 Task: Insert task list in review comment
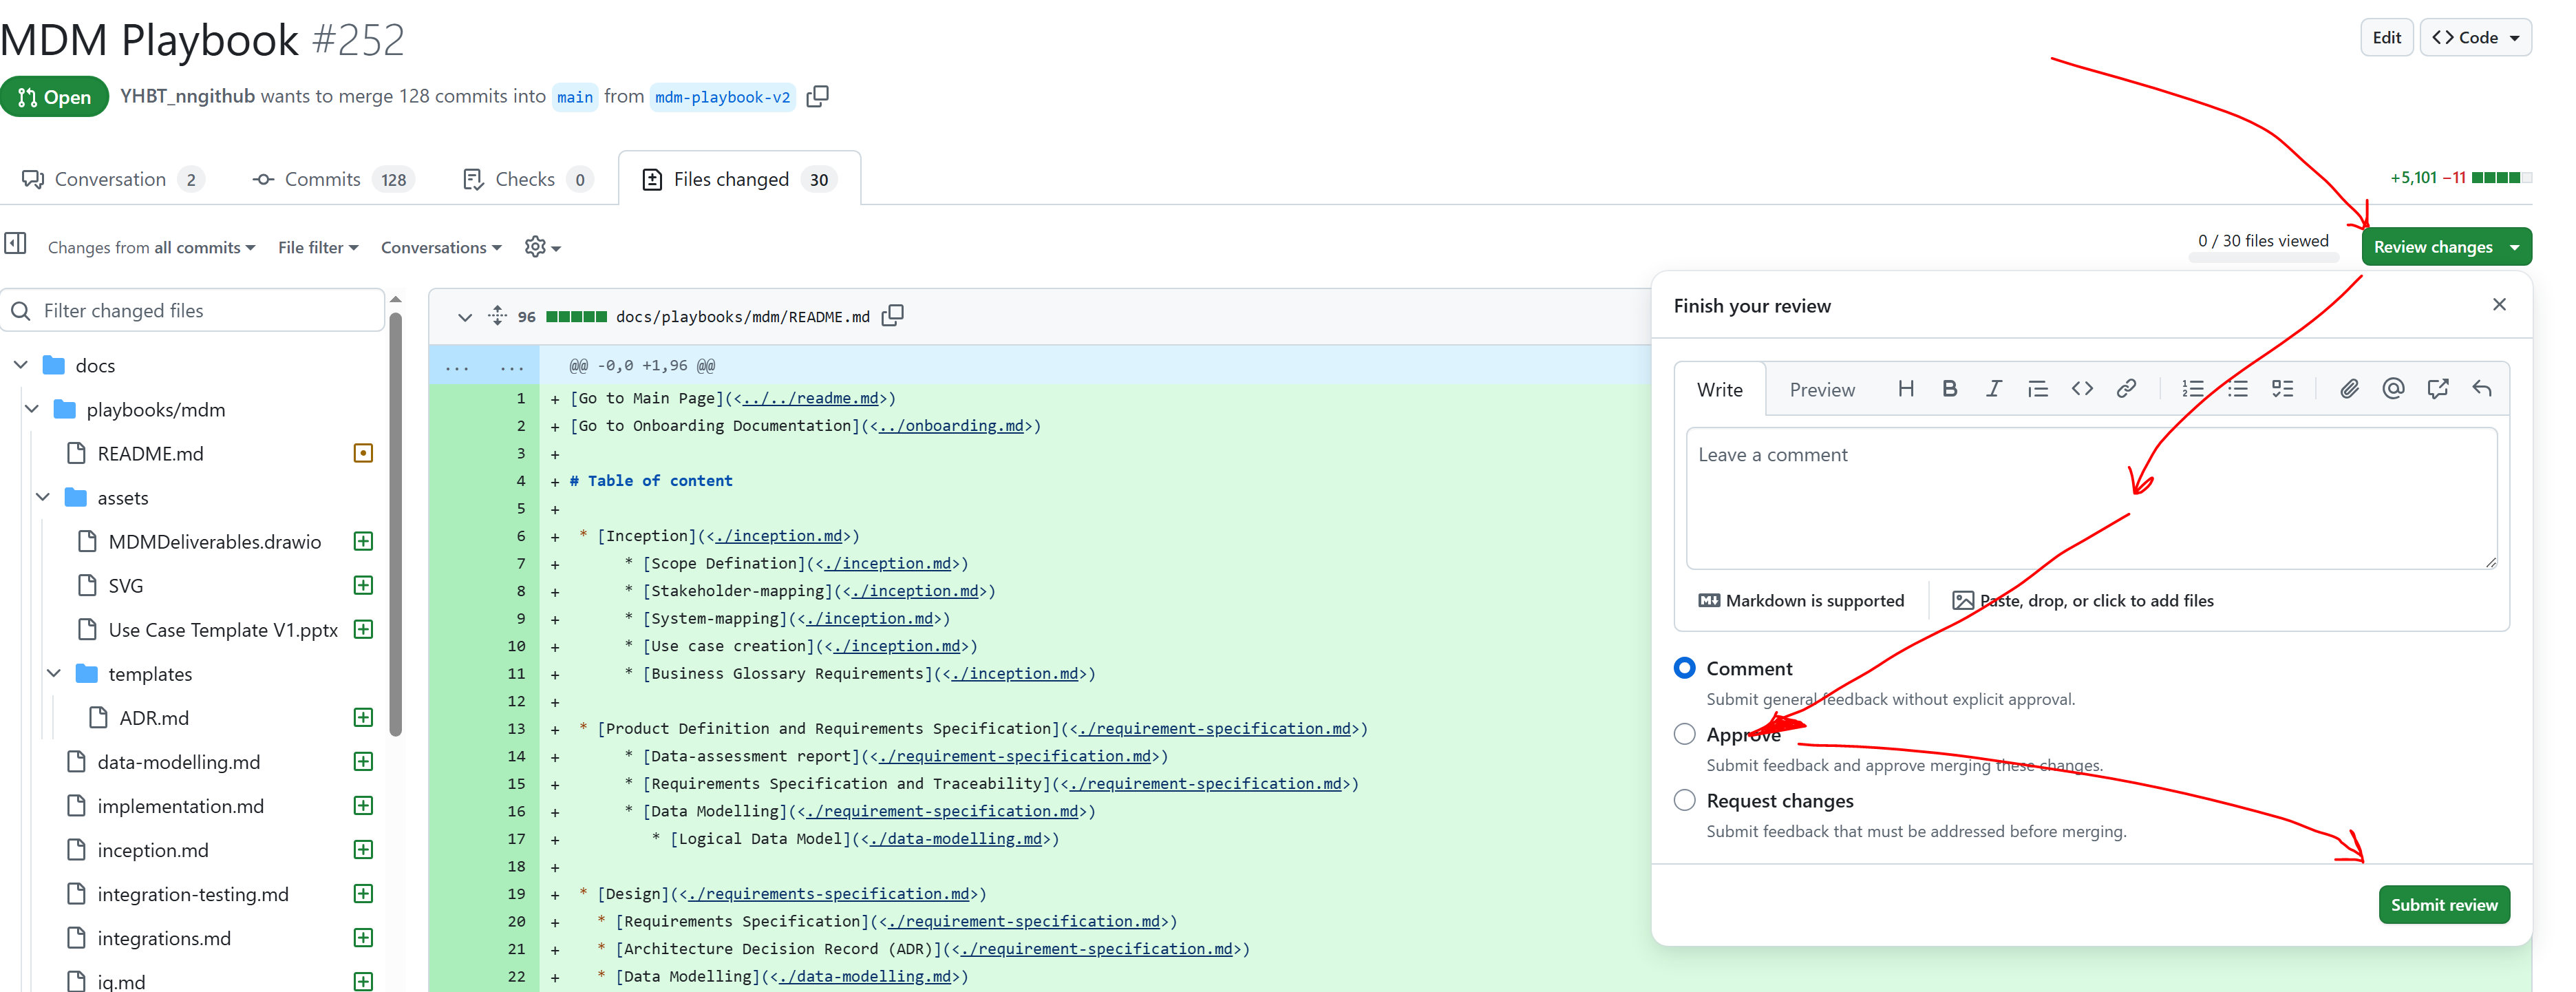tap(2282, 389)
